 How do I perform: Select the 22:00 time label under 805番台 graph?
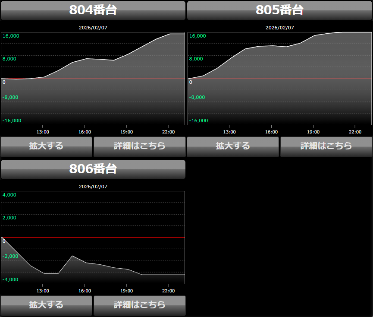354,132
